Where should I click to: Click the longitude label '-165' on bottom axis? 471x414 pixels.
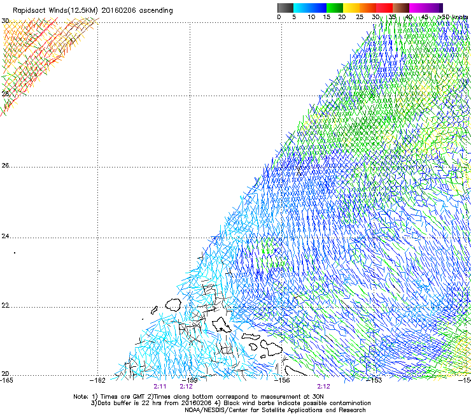[x=6, y=380]
